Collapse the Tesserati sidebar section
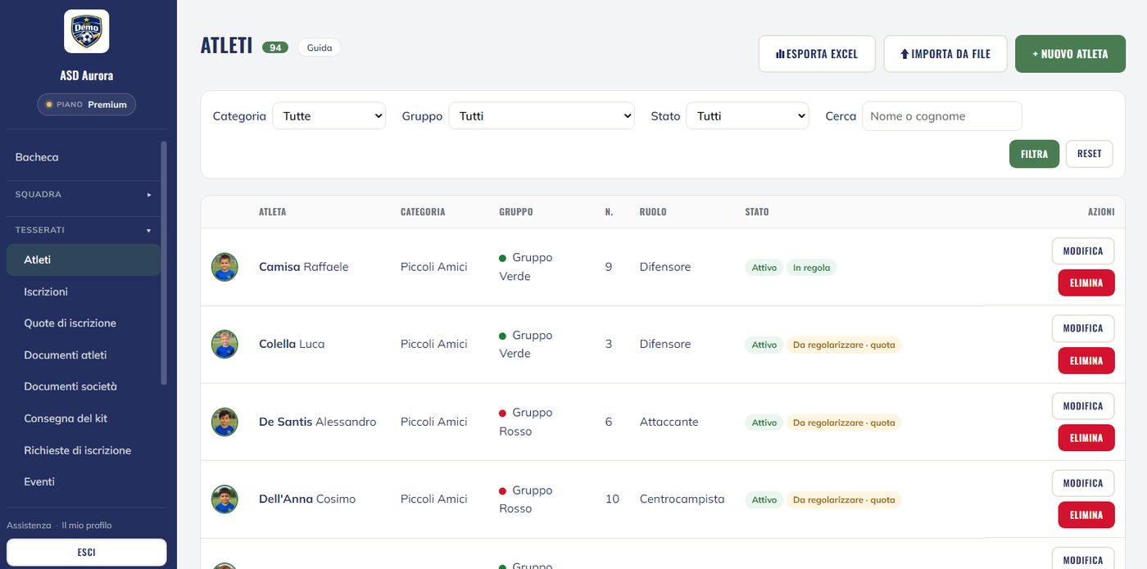 tap(84, 230)
